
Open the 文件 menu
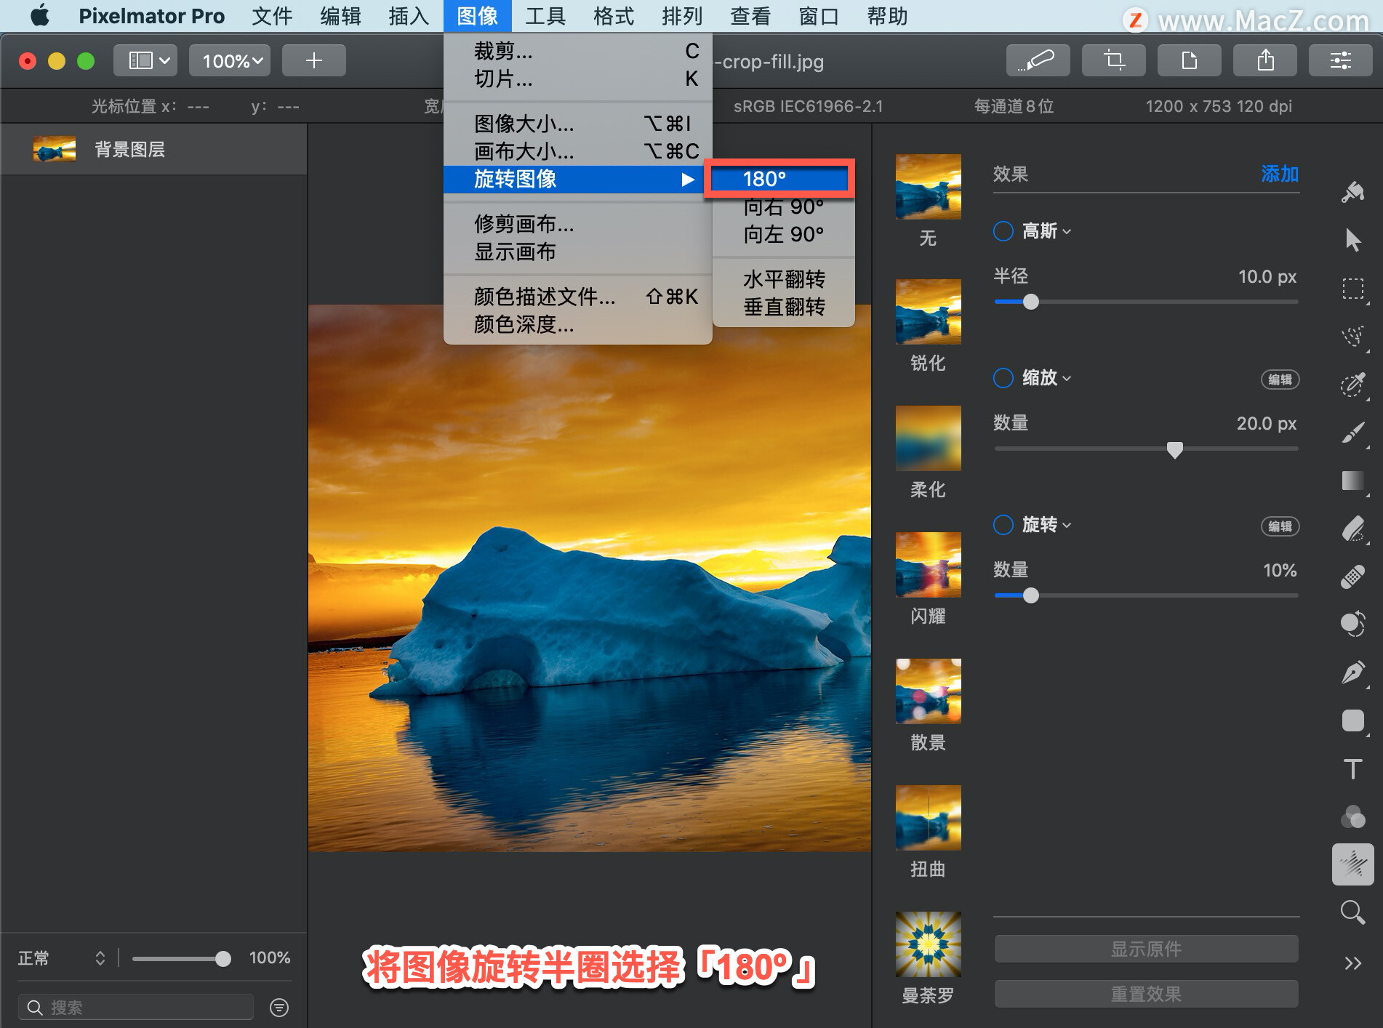272,15
